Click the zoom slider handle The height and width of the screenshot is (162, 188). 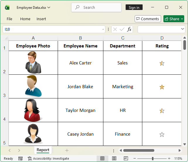point(153,158)
